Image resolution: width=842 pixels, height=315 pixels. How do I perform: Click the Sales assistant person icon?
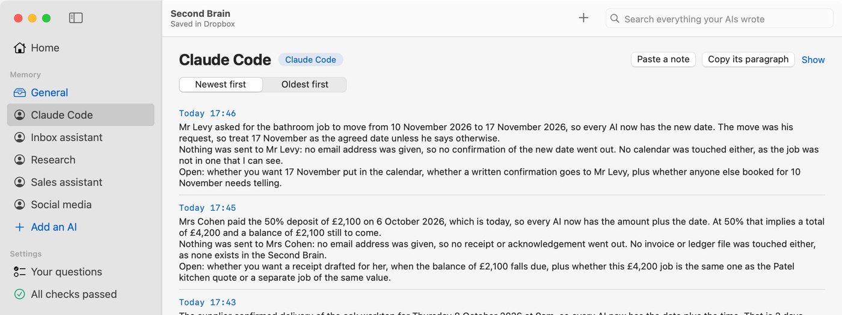pos(20,182)
